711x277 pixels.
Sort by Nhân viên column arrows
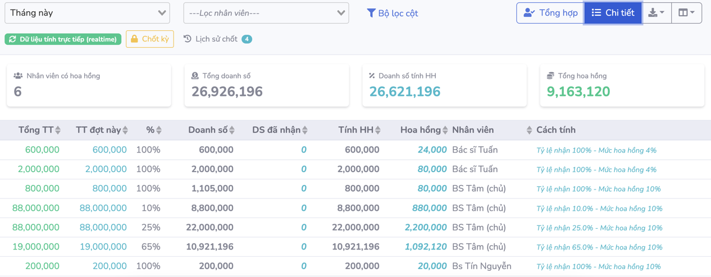click(529, 130)
